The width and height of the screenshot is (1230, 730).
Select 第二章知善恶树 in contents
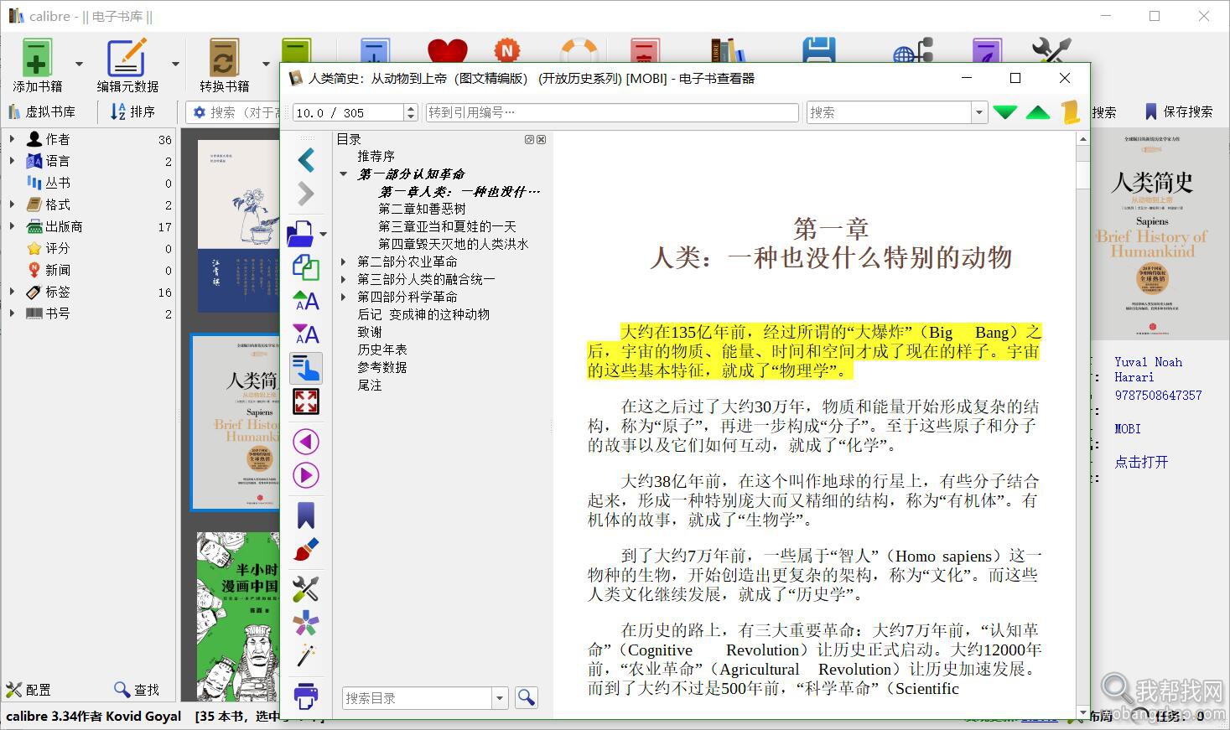coord(422,209)
